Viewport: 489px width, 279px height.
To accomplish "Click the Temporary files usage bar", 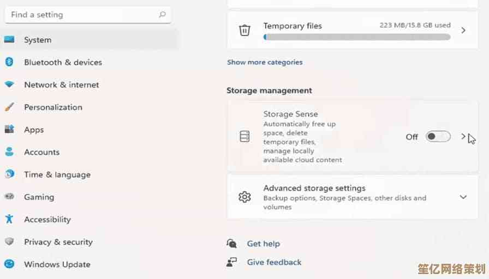I will tap(357, 37).
